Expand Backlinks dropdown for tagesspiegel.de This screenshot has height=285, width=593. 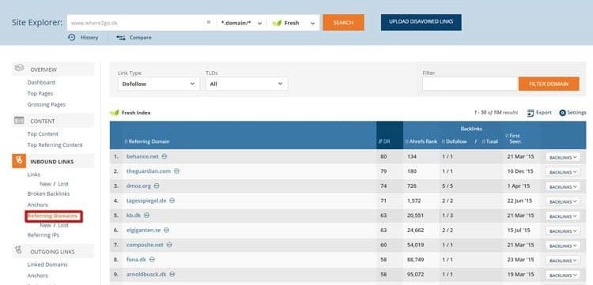563,201
